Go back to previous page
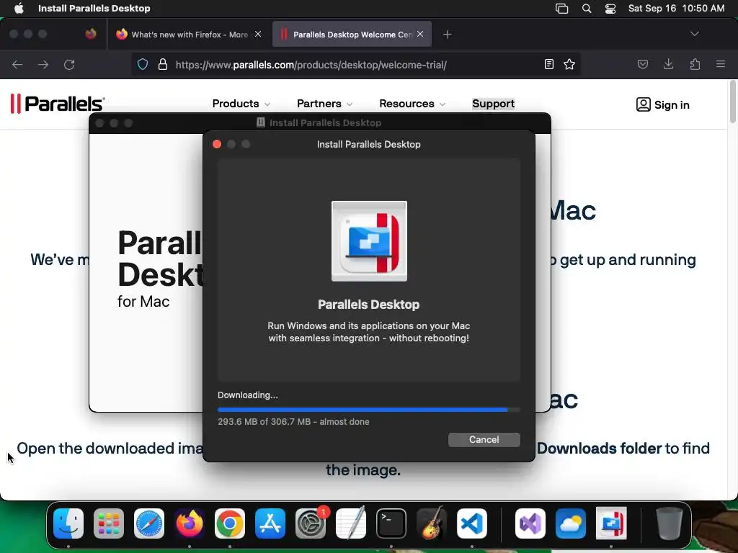This screenshot has width=738, height=553. pos(17,64)
